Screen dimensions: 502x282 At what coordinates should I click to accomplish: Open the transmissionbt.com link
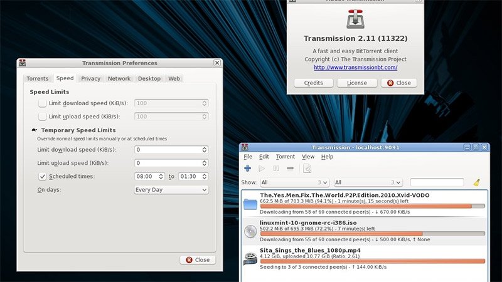(x=355, y=68)
